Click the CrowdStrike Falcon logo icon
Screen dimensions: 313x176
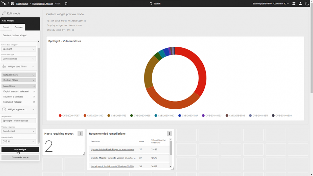click(4, 3)
